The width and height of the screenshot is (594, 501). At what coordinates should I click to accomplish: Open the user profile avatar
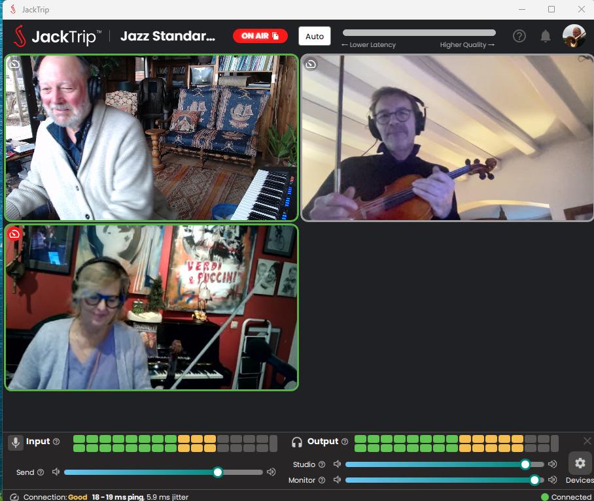coord(574,37)
